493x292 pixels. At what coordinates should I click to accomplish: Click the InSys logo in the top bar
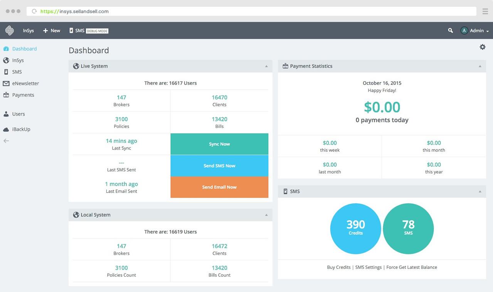point(8,30)
